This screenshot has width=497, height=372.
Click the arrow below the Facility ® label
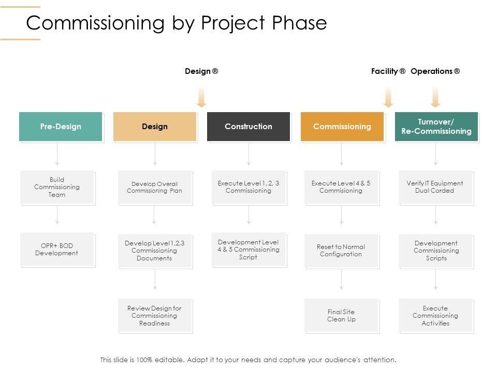pyautogui.click(x=388, y=97)
